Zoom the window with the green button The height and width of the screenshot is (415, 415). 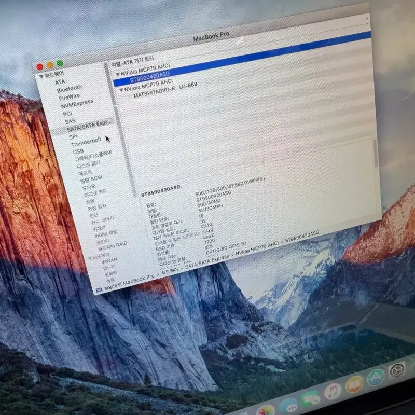[60, 63]
